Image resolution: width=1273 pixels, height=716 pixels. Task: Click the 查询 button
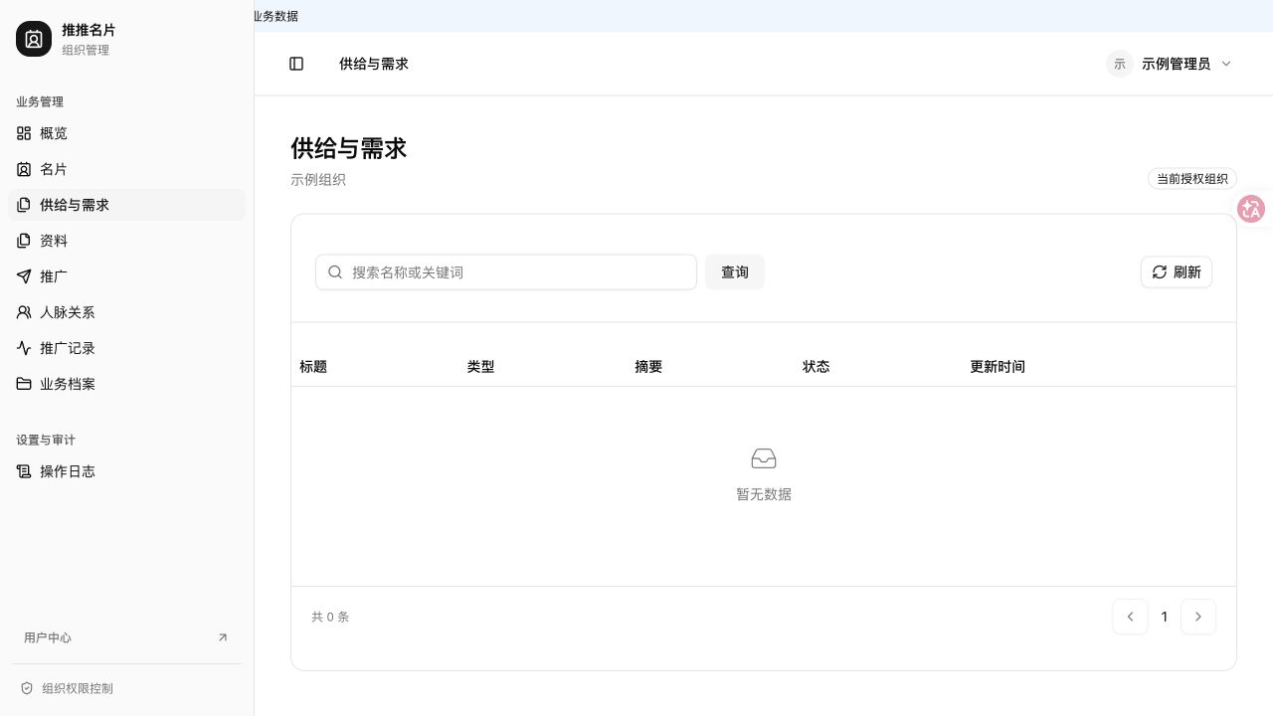735,272
